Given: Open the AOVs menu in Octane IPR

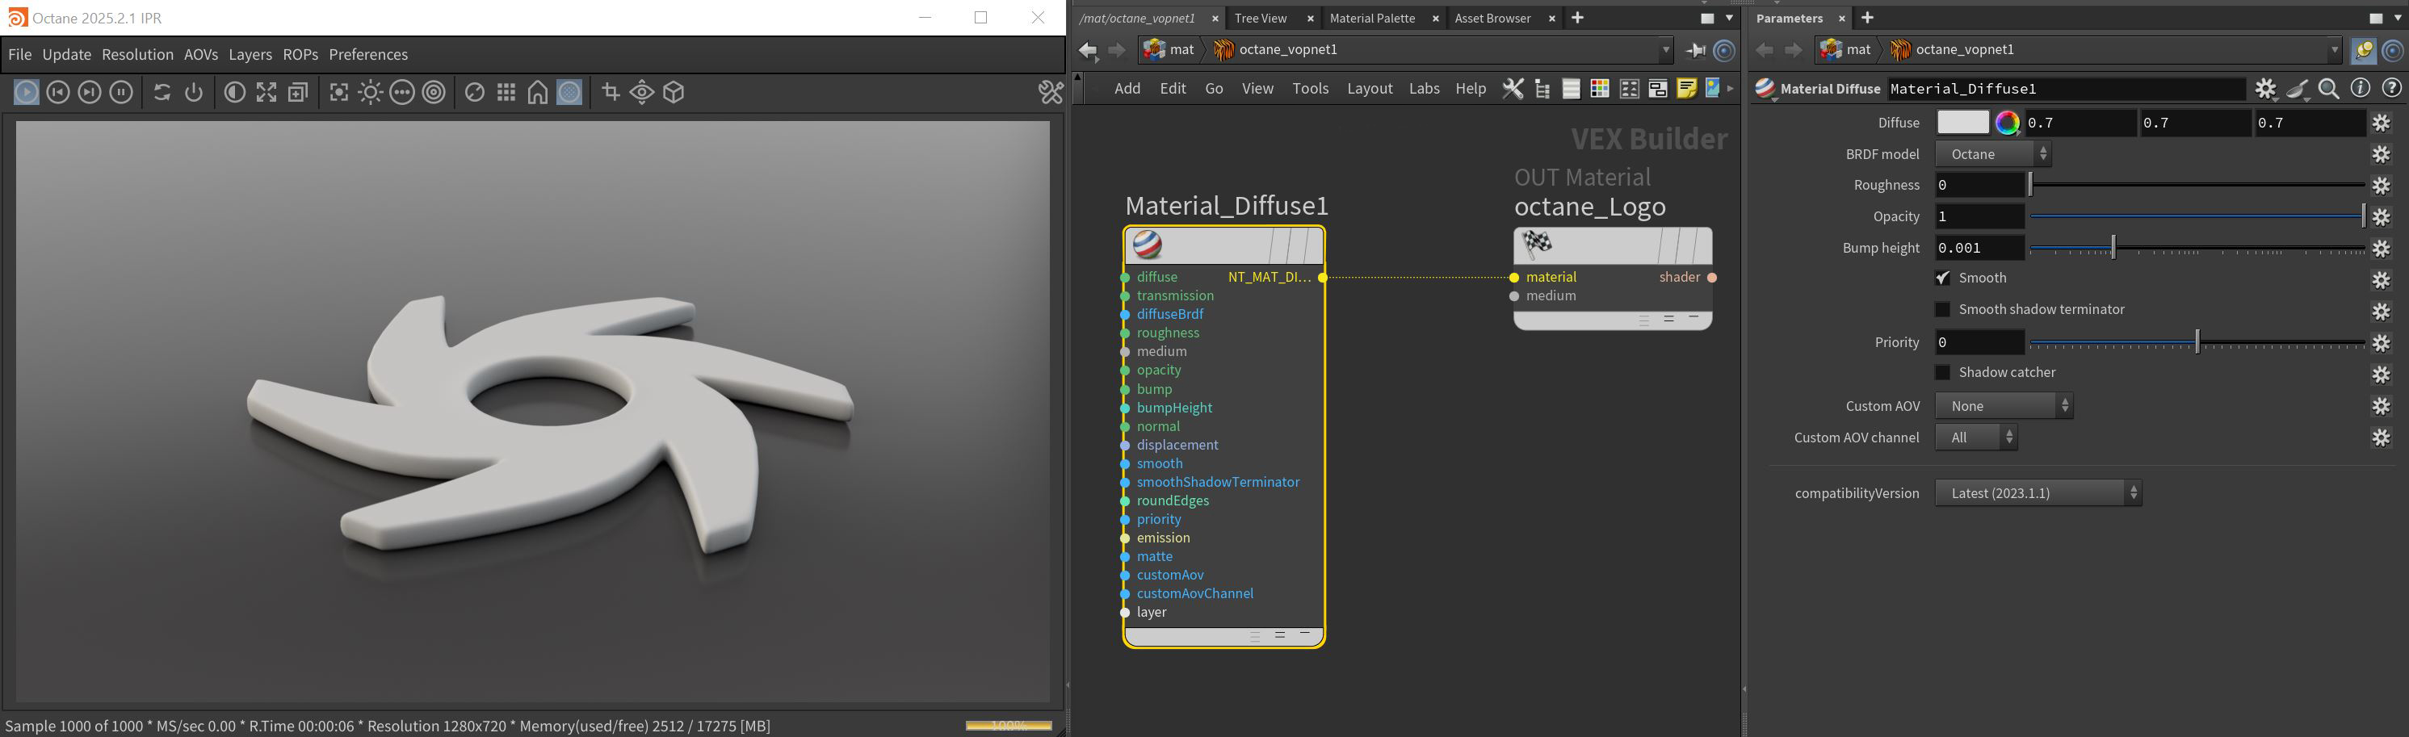Looking at the screenshot, I should 200,54.
